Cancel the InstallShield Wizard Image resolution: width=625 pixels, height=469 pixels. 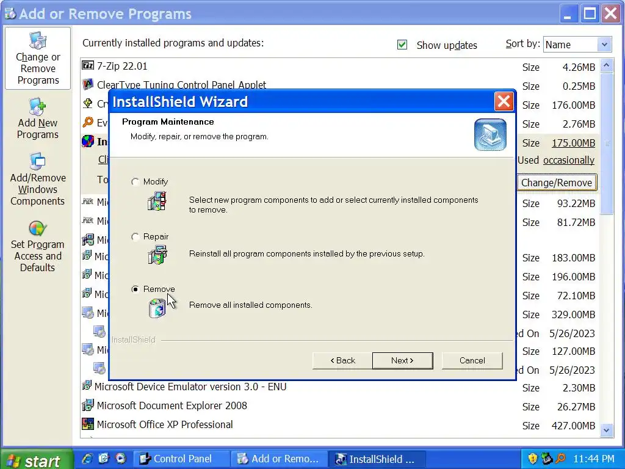point(472,360)
